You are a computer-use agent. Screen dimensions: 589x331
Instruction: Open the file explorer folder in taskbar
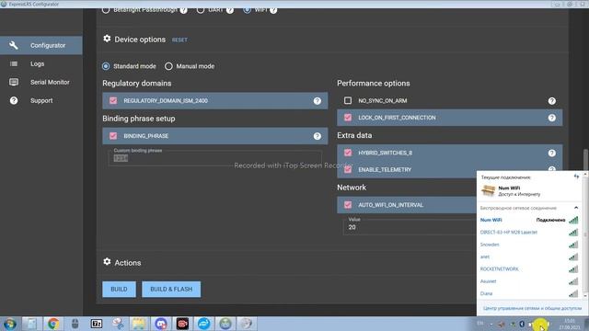(x=139, y=324)
